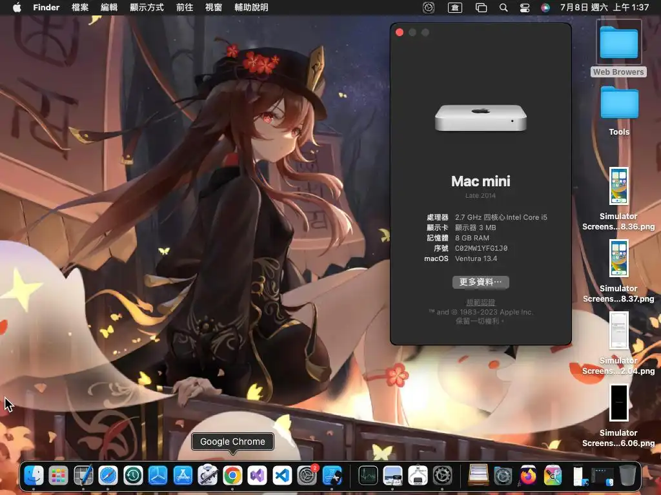Open Control Center in the menu bar

pos(525,8)
